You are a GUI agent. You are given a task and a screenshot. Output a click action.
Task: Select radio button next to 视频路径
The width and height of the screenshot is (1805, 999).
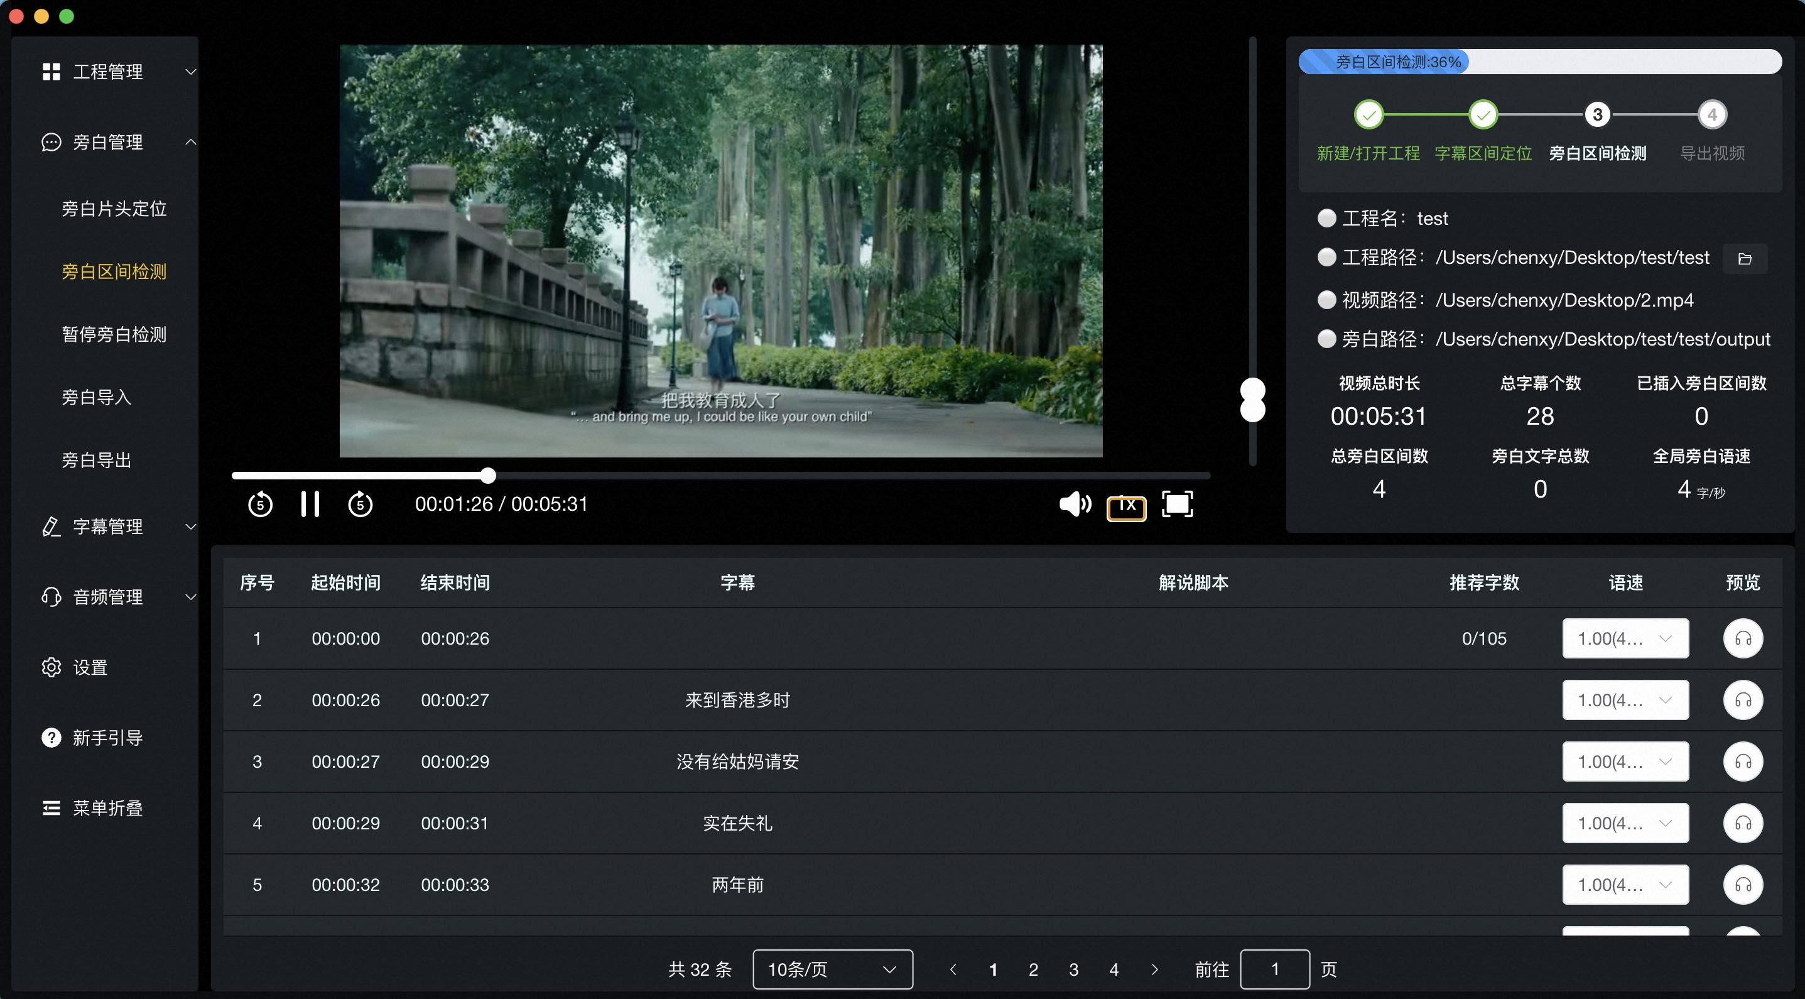(1326, 300)
